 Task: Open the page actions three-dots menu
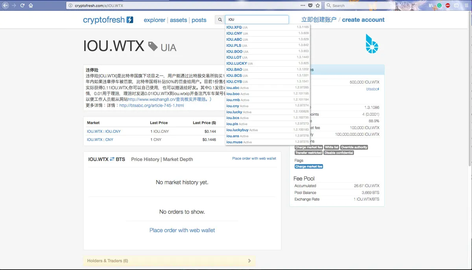[302, 5]
